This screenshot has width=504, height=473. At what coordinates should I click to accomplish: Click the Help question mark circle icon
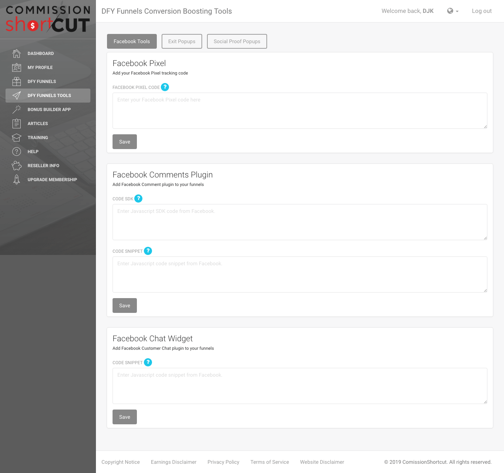coord(17,152)
